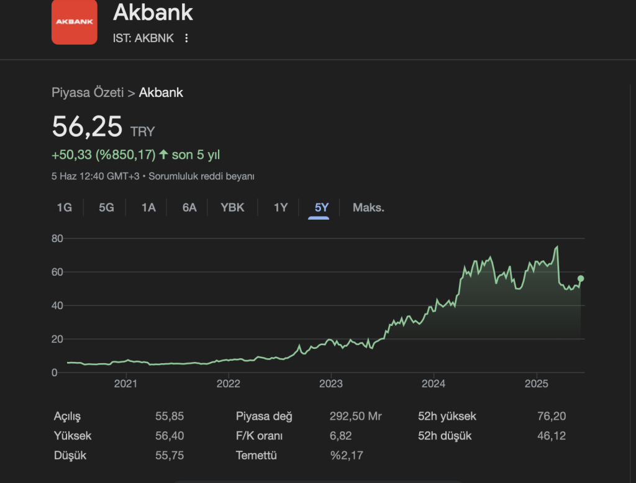Switch chart to 5G range
Image resolution: width=636 pixels, height=483 pixels.
(x=106, y=207)
